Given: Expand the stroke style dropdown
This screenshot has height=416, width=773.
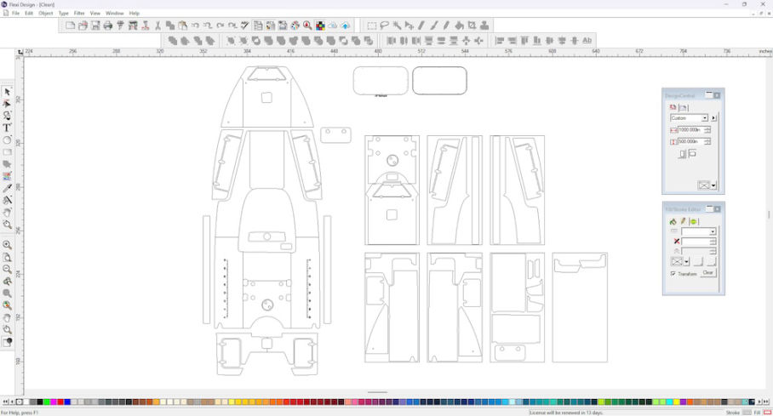Looking at the screenshot, I should tap(713, 231).
